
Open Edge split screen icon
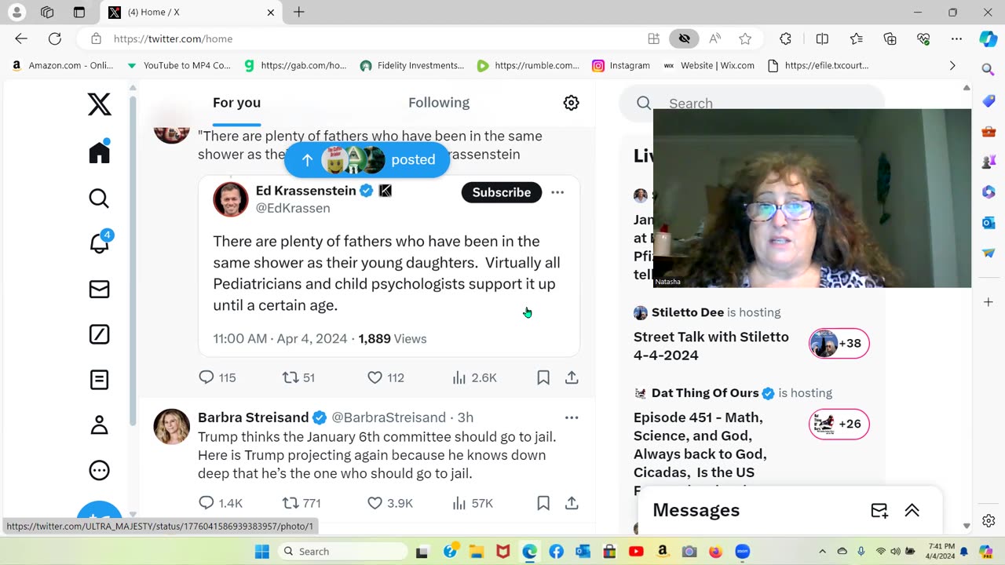pos(822,38)
